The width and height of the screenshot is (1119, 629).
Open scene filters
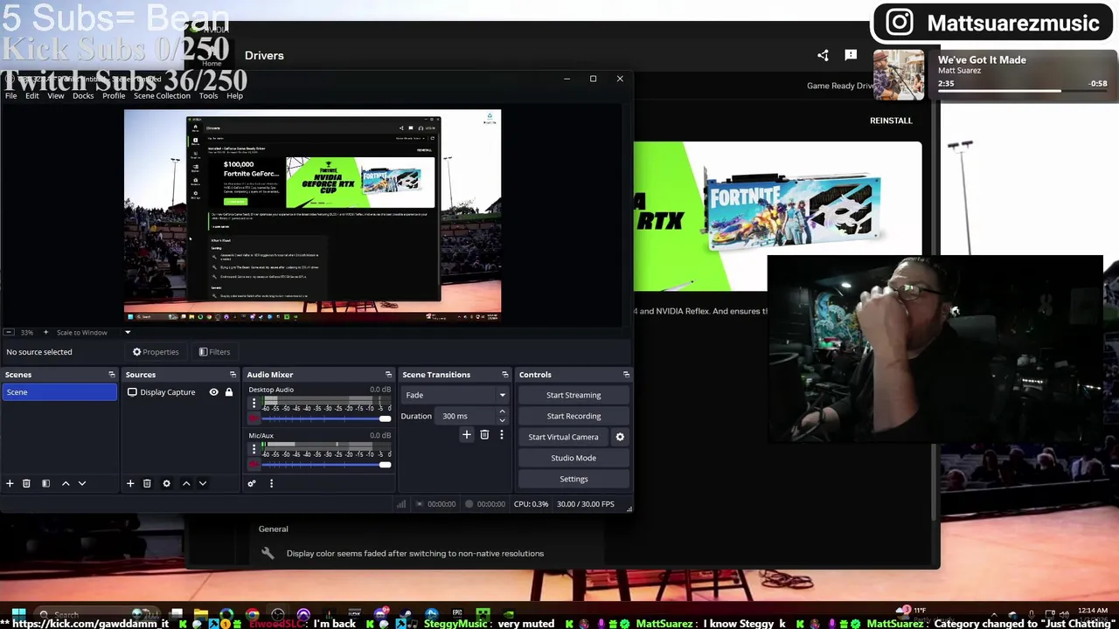(x=45, y=483)
